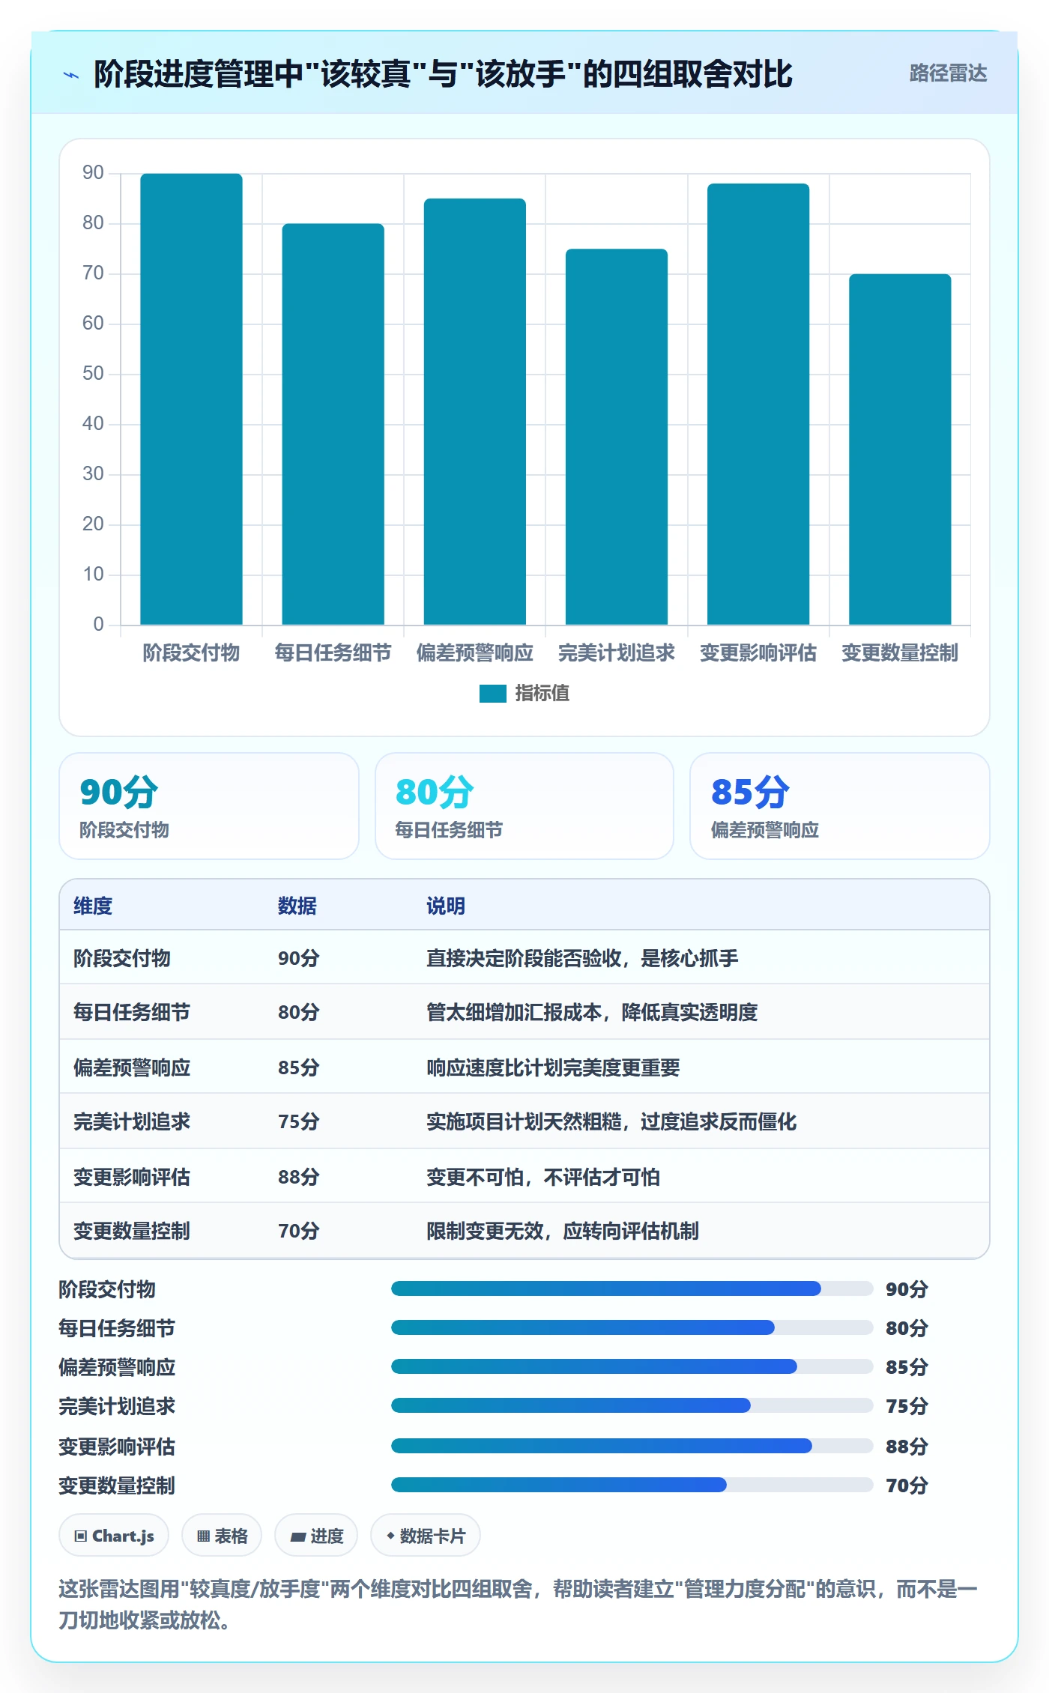The width and height of the screenshot is (1049, 1693).
Task: Click the chart title heading text
Action: tap(443, 74)
